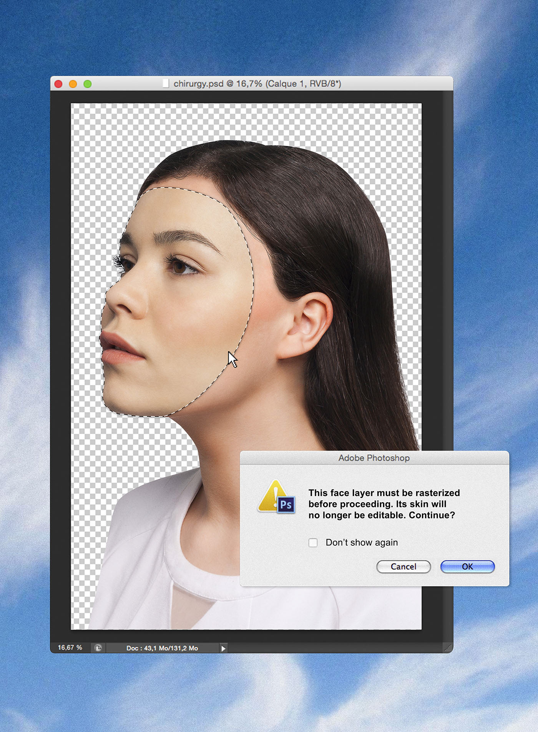This screenshot has height=732, width=538.
Task: Minimize chirurgy.psd with the yellow button
Action: pos(73,84)
